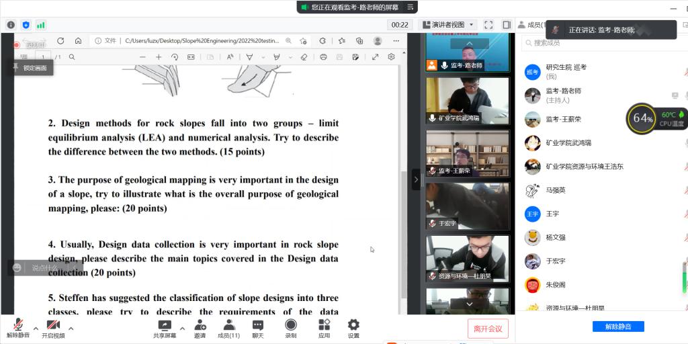Click the 离开会议 leave meeting button

(x=488, y=329)
